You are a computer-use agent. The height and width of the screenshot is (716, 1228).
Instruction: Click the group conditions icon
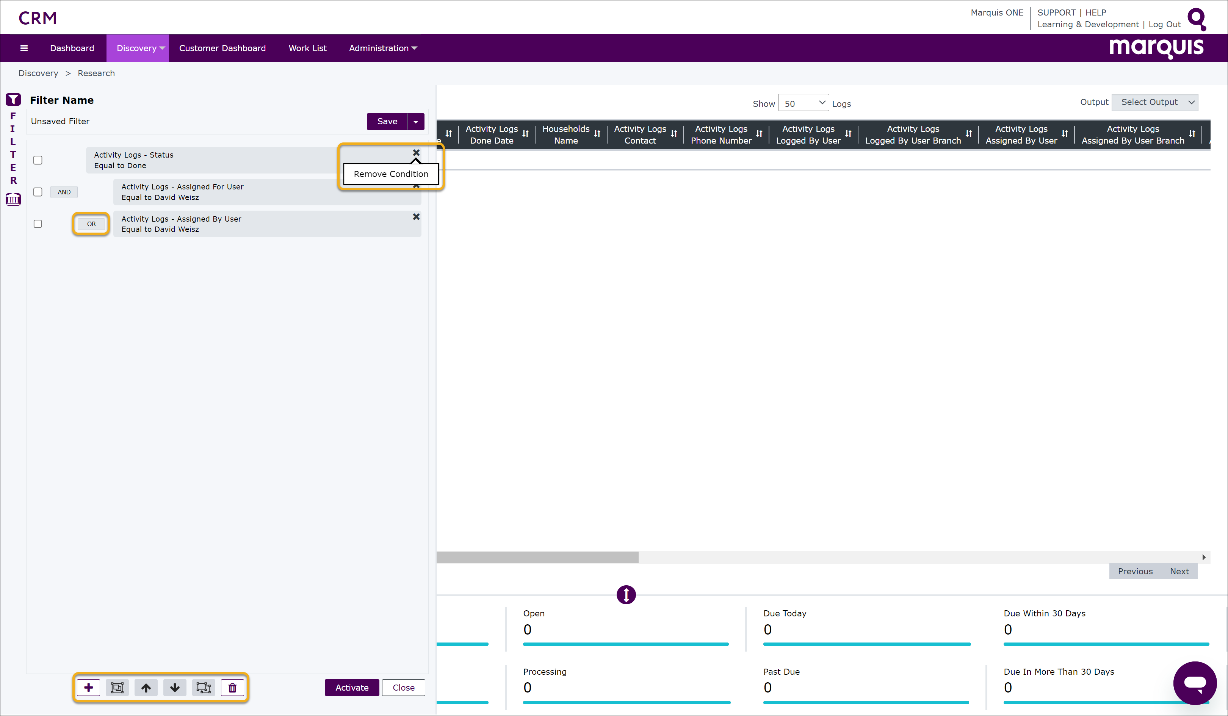117,687
